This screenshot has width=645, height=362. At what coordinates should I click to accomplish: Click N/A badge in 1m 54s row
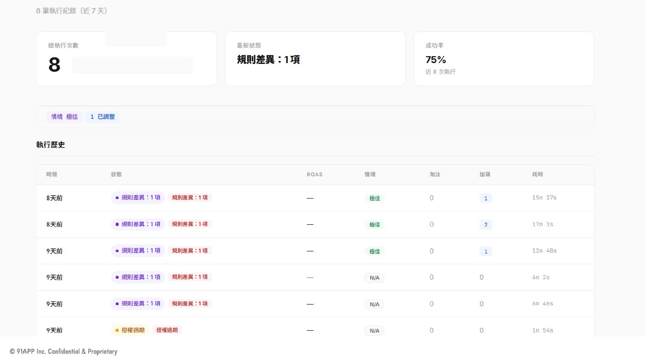tap(375, 331)
